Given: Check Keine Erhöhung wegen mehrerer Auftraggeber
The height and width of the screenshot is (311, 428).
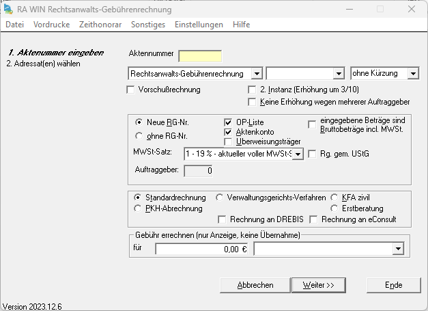Looking at the screenshot, I should click(252, 102).
